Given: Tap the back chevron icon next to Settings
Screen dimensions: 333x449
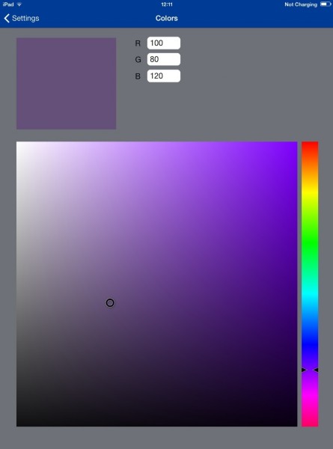Looking at the screenshot, I should (7, 18).
